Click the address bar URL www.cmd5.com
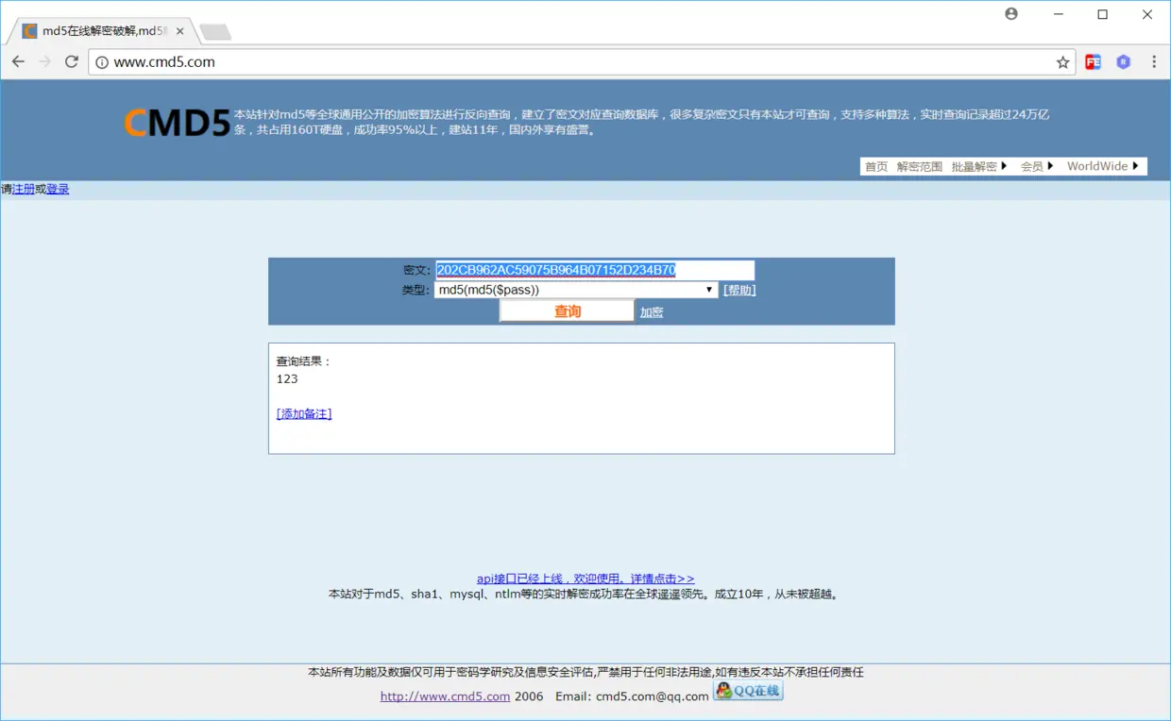Screen dimensions: 1171x721 tap(164, 62)
